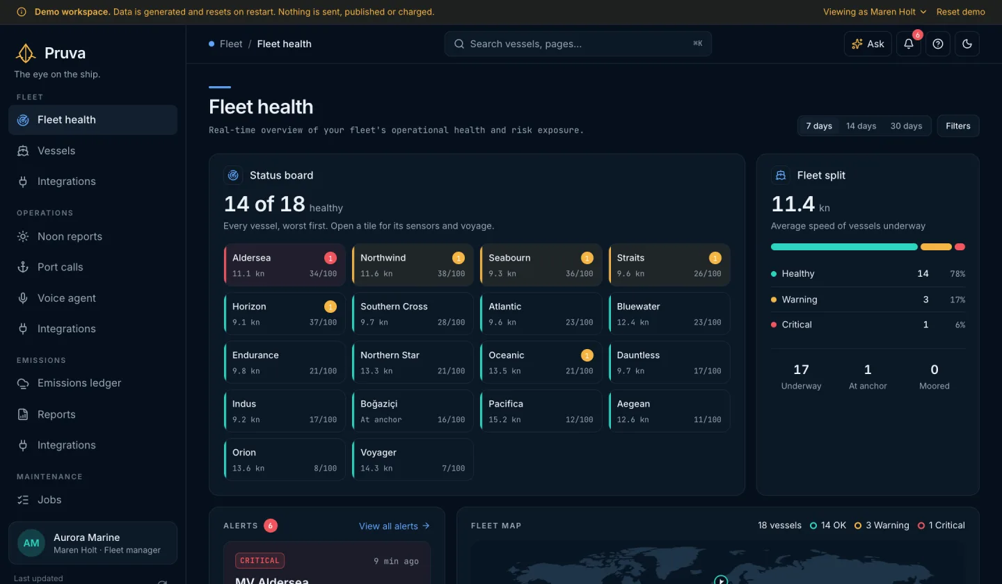Open Integrations under Emissions section

pos(93,445)
